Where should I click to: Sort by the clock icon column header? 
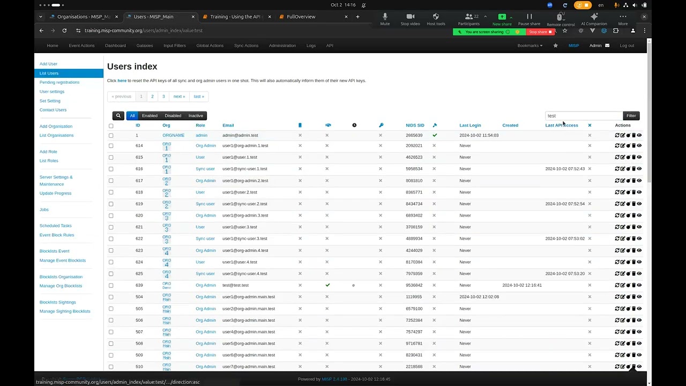coord(354,125)
